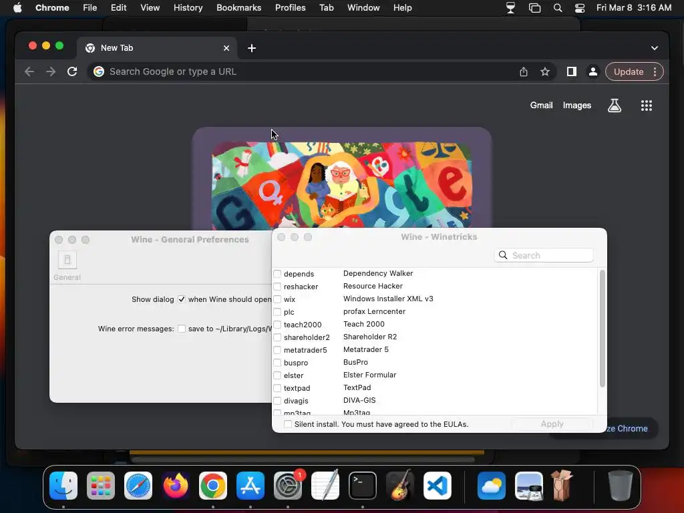Open the Wine menu bar icon

tap(510, 8)
